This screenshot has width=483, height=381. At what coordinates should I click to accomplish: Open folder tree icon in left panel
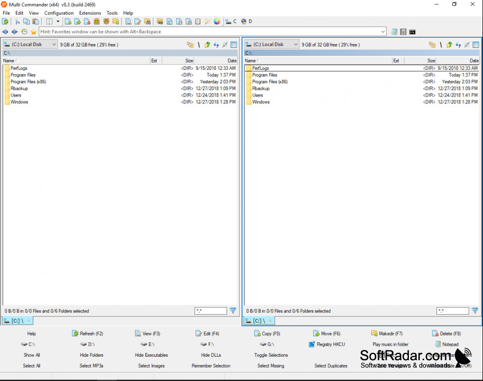coord(190,45)
